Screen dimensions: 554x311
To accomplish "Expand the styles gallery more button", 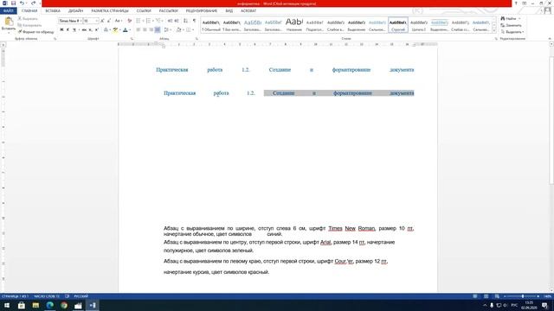I will click(x=494, y=31).
